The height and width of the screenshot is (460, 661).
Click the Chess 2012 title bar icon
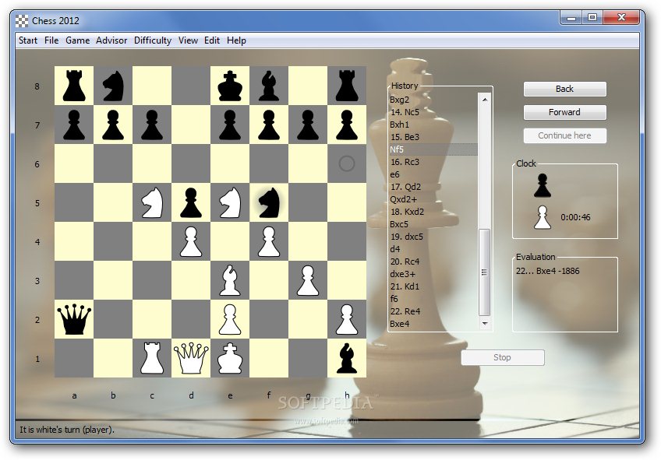tap(22, 20)
